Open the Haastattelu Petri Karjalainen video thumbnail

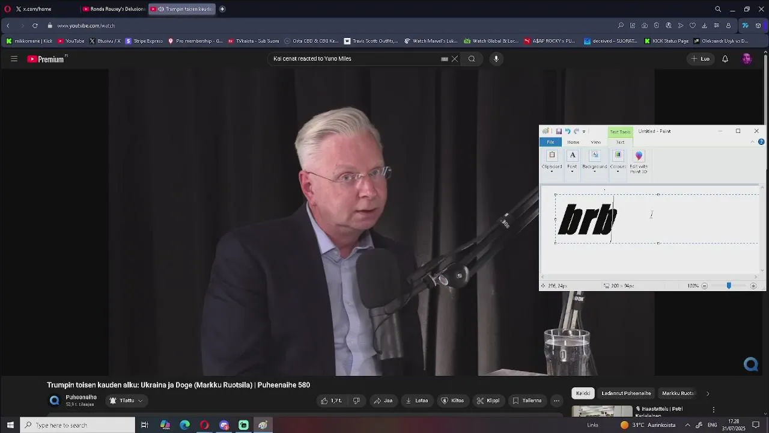point(602,411)
